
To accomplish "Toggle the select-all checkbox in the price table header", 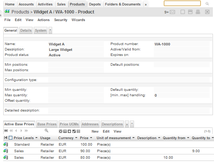I will (11, 138).
